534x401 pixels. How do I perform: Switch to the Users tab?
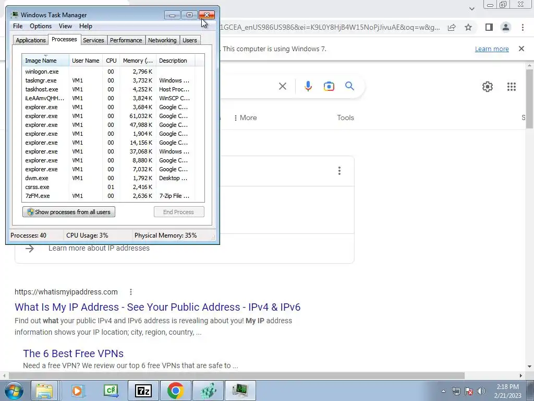(x=189, y=40)
